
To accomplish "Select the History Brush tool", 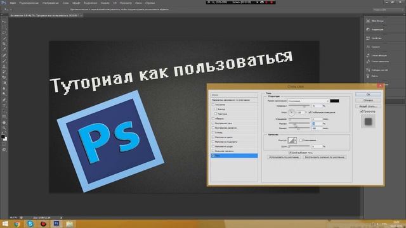I will pyautogui.click(x=4, y=72).
